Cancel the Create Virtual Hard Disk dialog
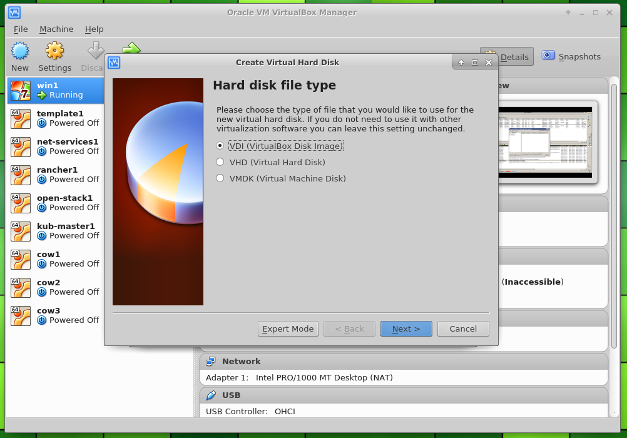Image resolution: width=627 pixels, height=438 pixels. tap(463, 328)
